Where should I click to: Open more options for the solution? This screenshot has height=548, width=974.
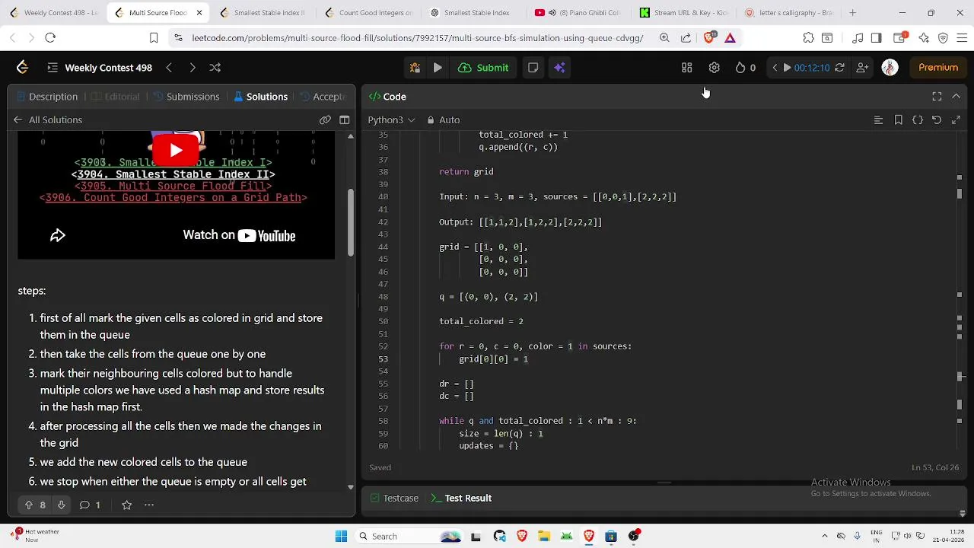(x=149, y=505)
